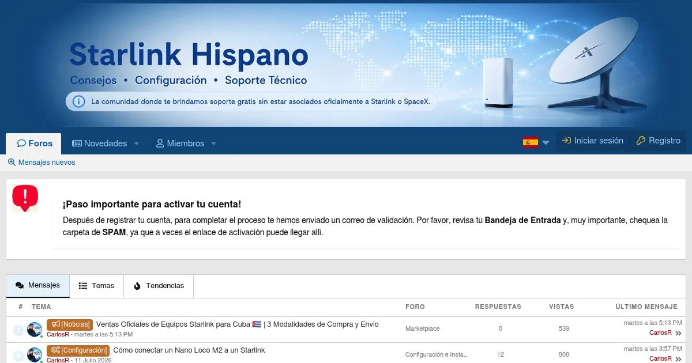Click the Starlink Hispano logo title
Image resolution: width=692 pixels, height=363 pixels.
pos(189,55)
